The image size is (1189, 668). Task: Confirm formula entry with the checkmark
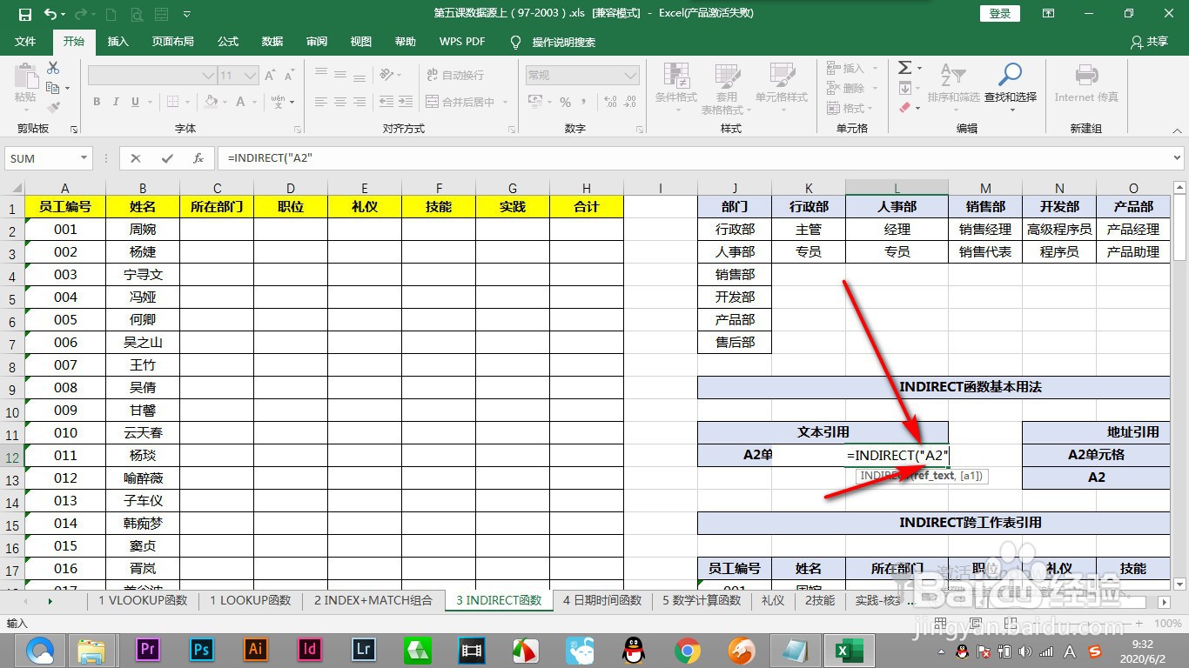click(167, 158)
